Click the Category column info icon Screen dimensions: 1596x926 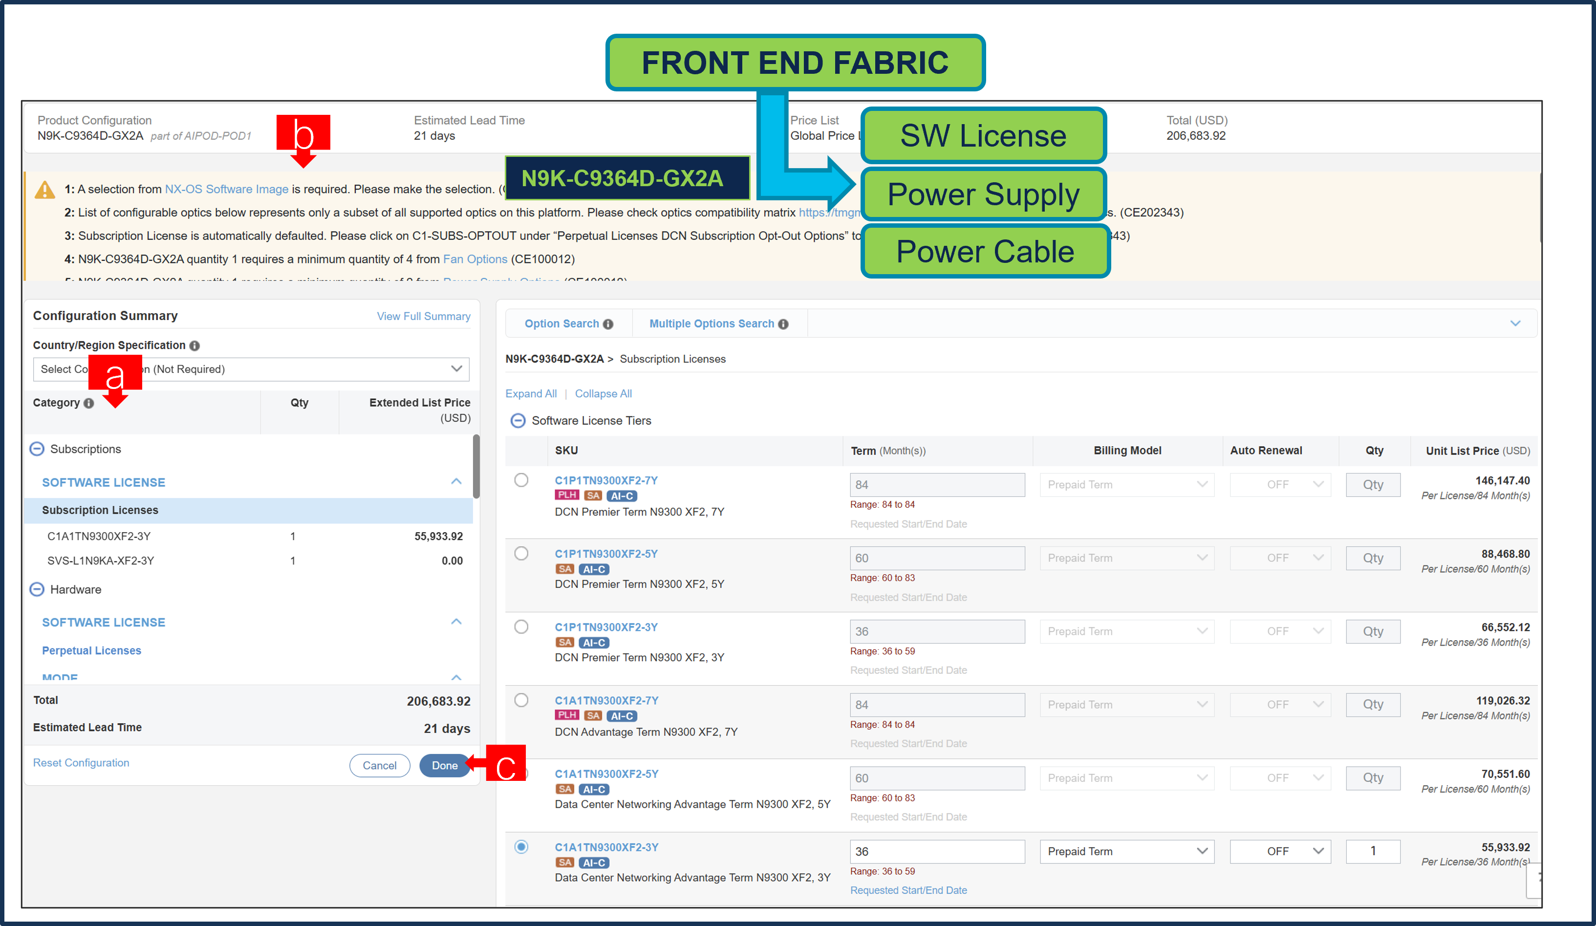coord(88,404)
